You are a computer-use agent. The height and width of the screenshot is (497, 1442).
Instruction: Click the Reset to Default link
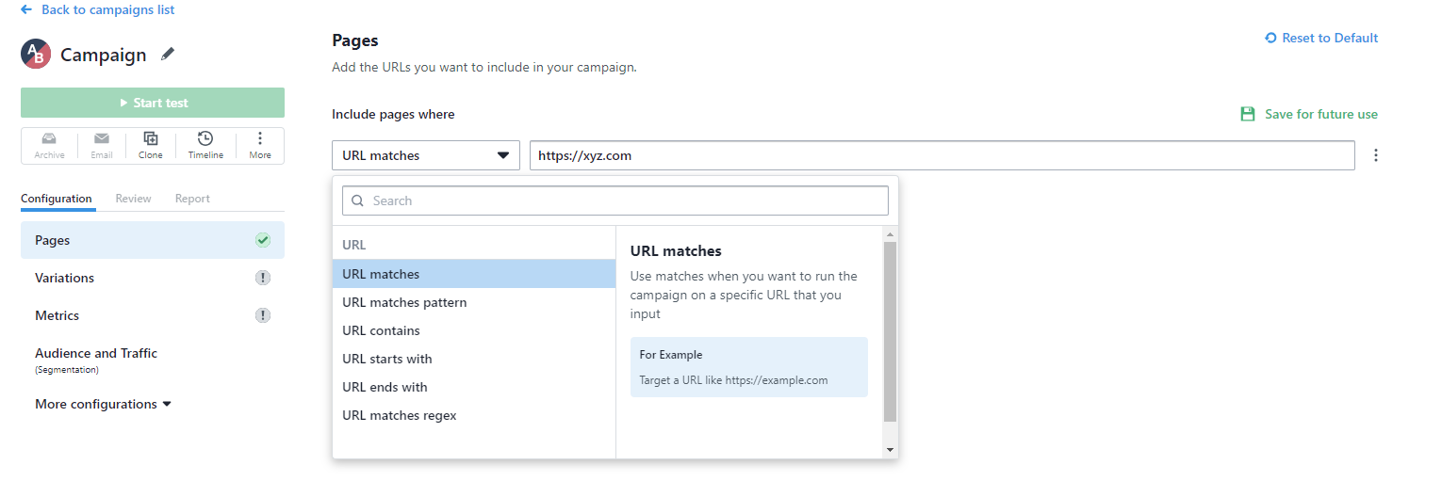coord(1321,38)
